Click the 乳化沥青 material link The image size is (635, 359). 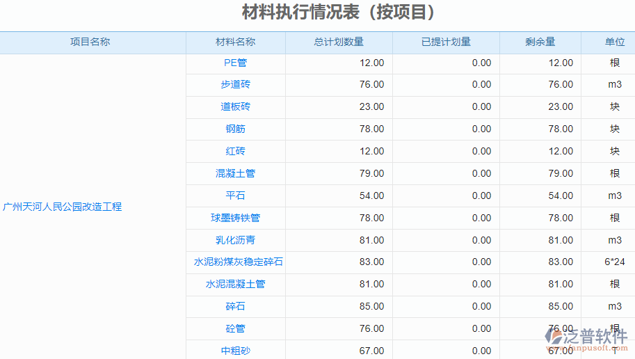(x=235, y=240)
